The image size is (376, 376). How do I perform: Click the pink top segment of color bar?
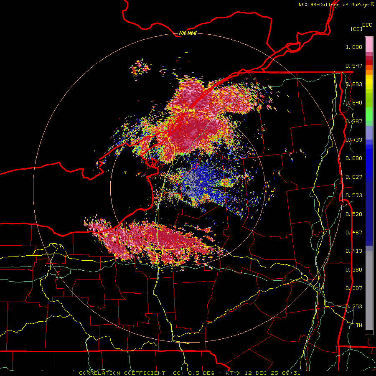click(369, 44)
